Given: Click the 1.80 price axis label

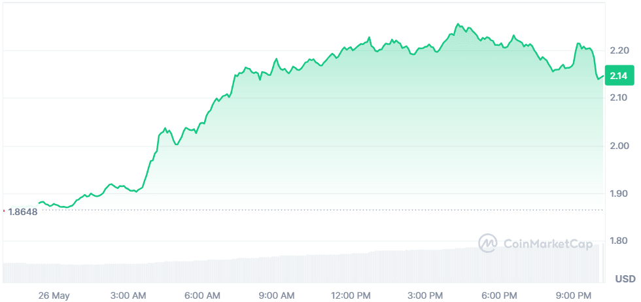Looking at the screenshot, I should click(618, 241).
